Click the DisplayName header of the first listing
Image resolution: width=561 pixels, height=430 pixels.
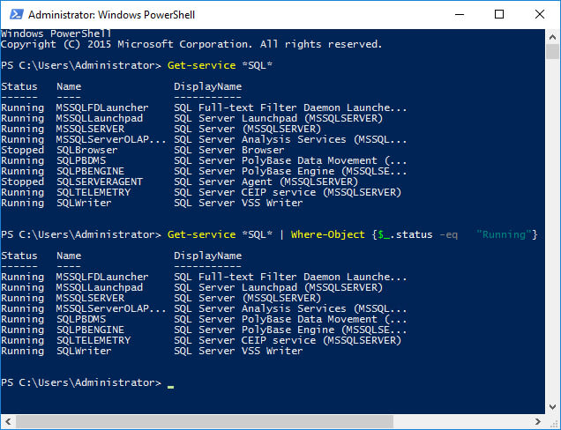207,86
